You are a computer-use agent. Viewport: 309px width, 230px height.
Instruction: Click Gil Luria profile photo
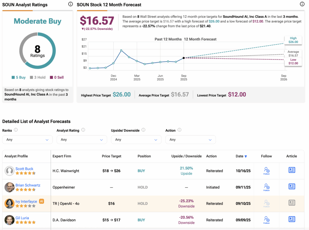[x=10, y=220]
